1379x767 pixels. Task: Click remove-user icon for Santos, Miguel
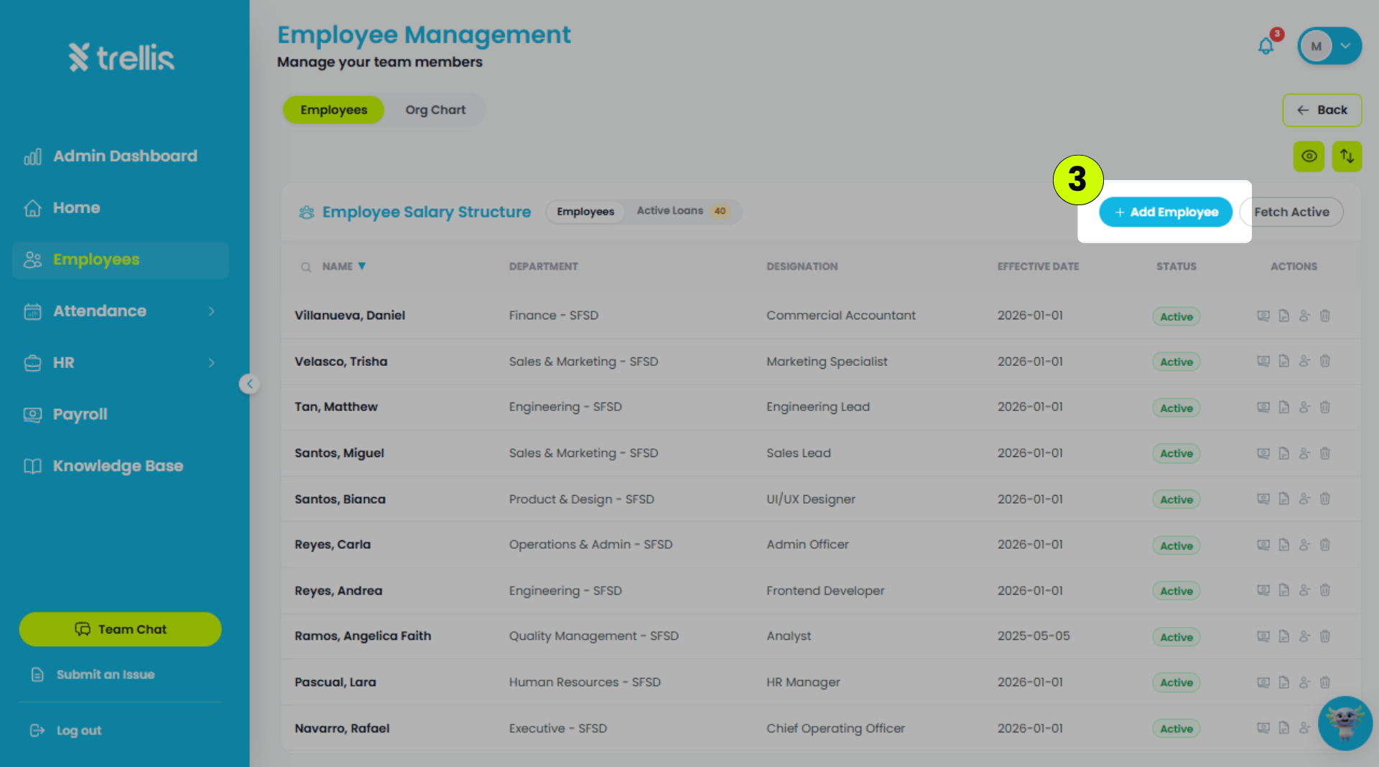1304,453
